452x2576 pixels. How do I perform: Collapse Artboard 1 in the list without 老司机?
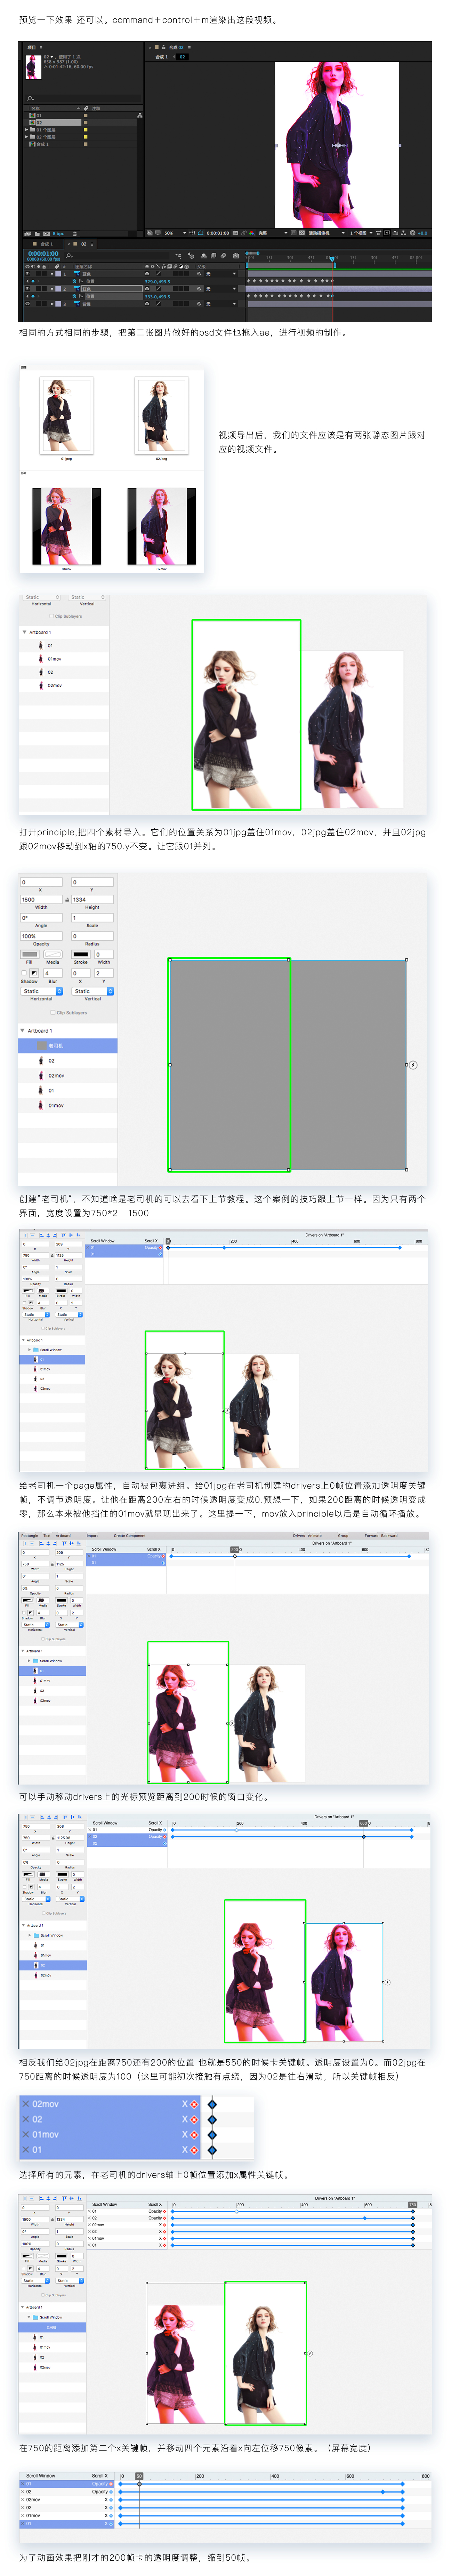click(x=24, y=632)
